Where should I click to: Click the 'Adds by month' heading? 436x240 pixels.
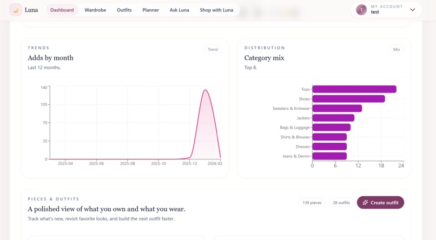[51, 58]
